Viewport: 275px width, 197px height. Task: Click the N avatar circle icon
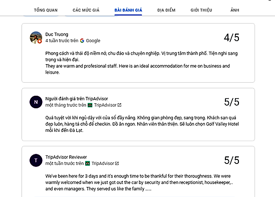[36, 102]
